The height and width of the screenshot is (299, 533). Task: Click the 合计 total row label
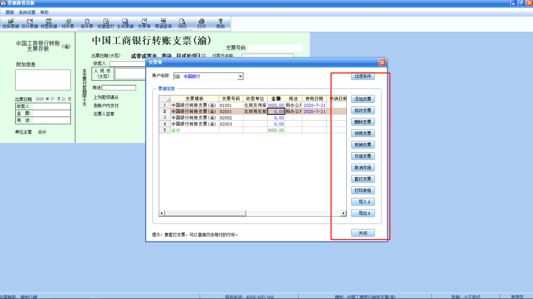coord(176,130)
